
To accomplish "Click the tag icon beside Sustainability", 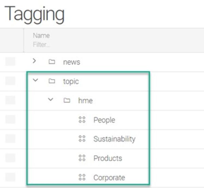I will coord(82,139).
